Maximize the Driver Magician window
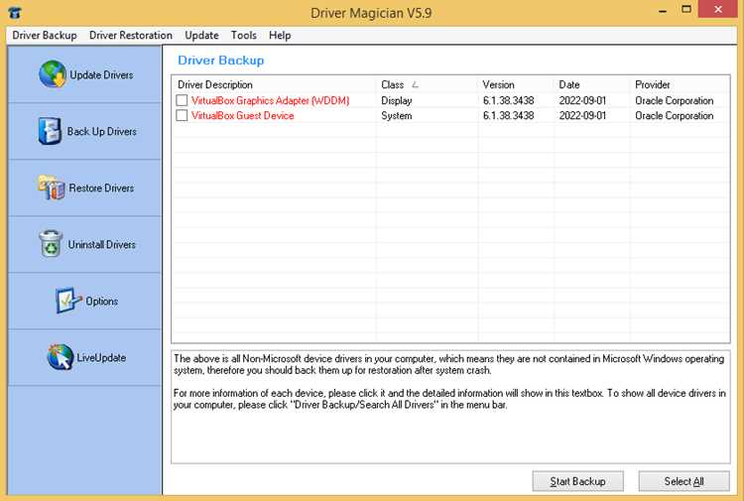 pos(686,9)
